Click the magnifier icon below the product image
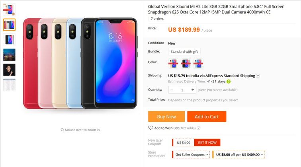 [x=62, y=130]
